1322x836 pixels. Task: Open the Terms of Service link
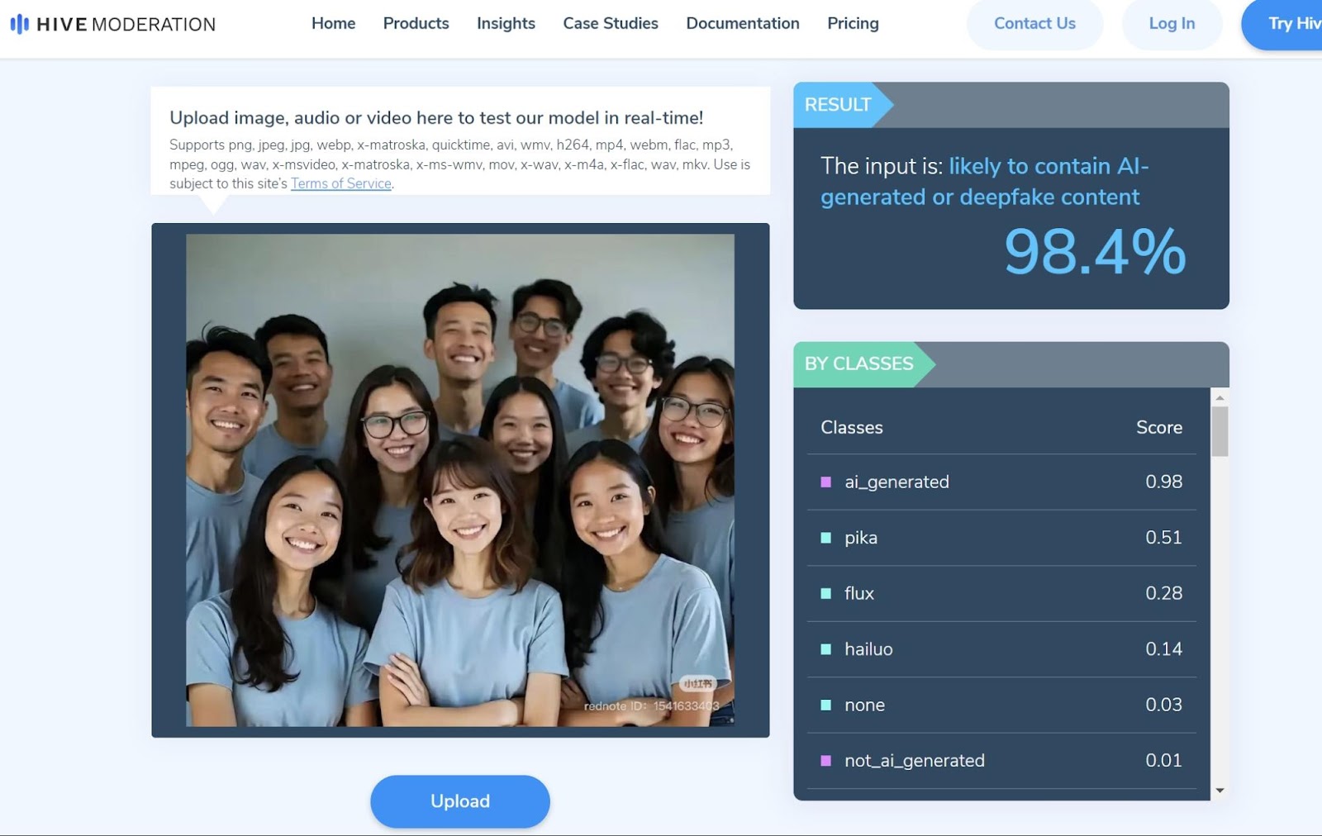pos(340,183)
